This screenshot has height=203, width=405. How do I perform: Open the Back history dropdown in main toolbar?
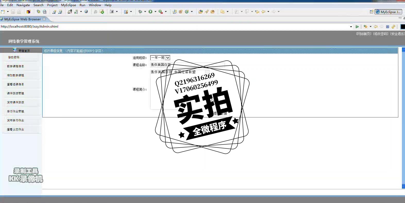click(x=268, y=12)
